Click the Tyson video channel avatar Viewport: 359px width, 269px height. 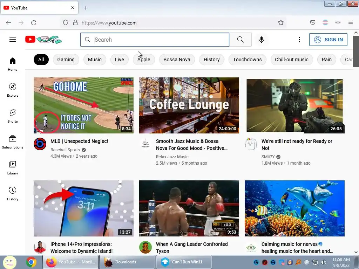(x=145, y=247)
